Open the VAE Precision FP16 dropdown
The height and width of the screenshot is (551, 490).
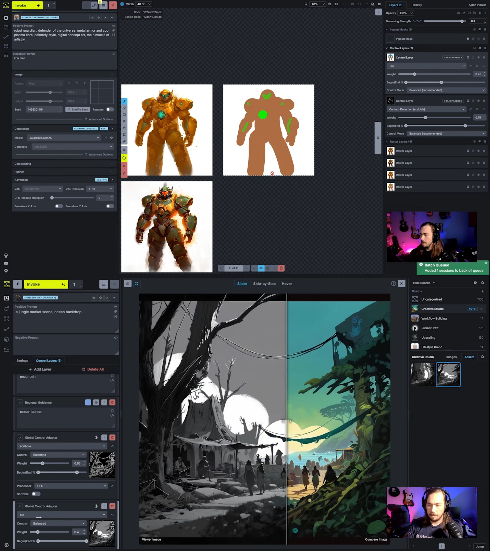pyautogui.click(x=100, y=189)
